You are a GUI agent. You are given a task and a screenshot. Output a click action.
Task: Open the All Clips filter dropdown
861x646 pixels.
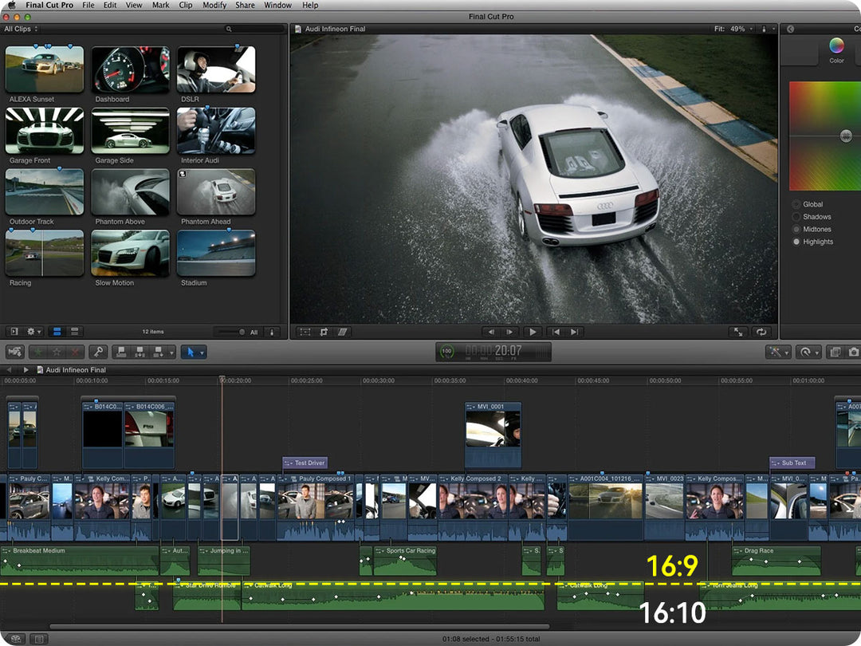pos(21,29)
